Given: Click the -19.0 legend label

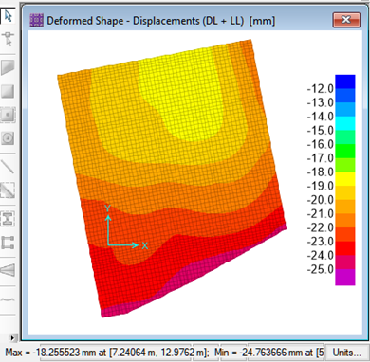Looking at the screenshot, I should 321,186.
